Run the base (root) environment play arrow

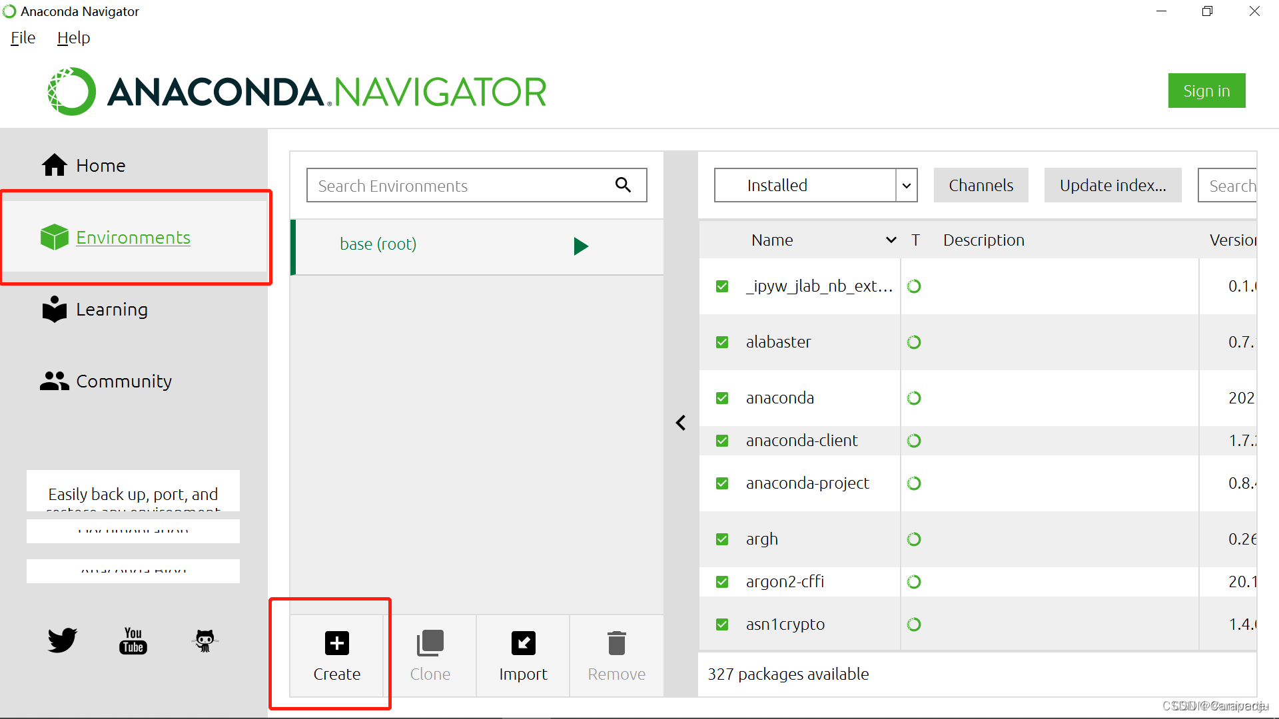point(581,246)
